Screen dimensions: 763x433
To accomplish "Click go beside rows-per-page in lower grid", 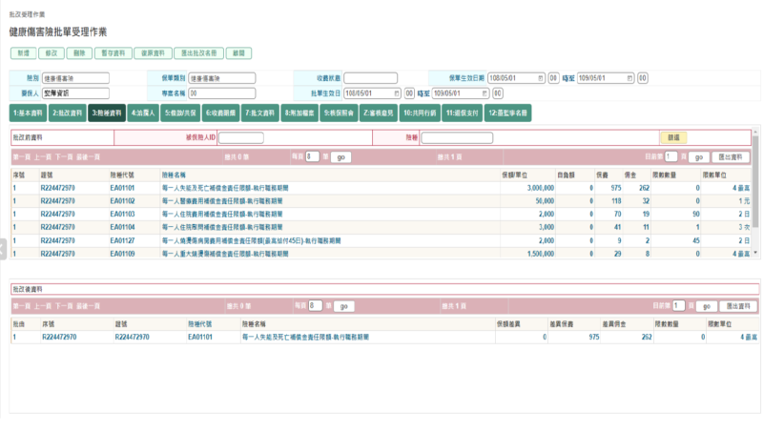I will click(343, 306).
